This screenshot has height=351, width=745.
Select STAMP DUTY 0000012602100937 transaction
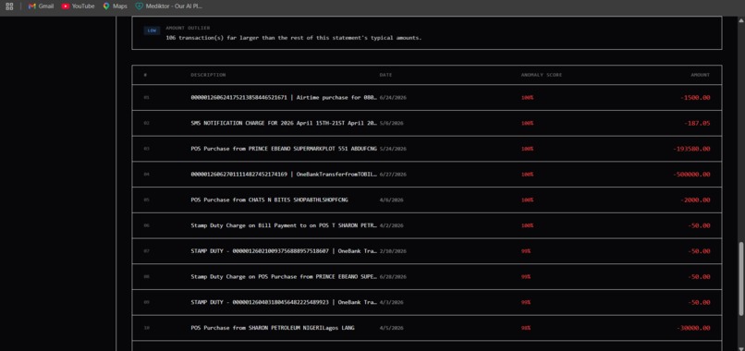(284, 251)
